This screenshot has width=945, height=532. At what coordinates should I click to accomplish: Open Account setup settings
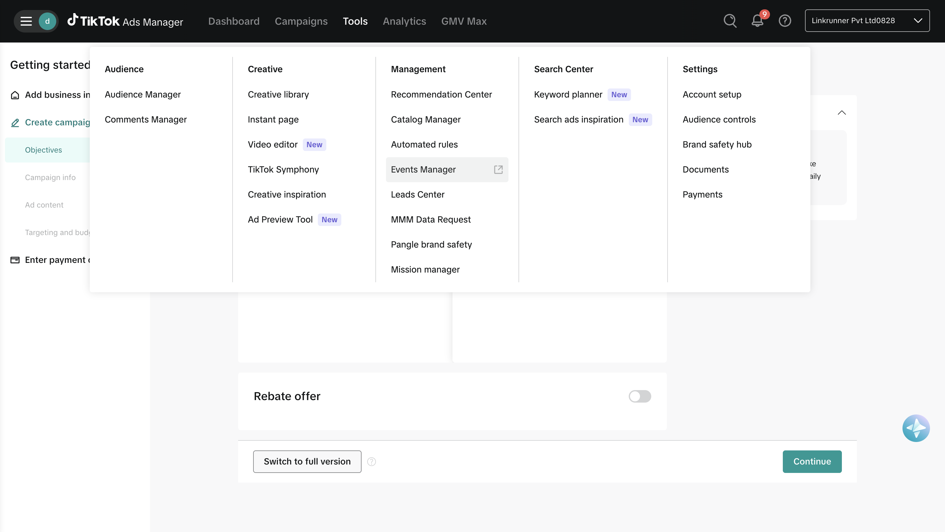click(712, 95)
